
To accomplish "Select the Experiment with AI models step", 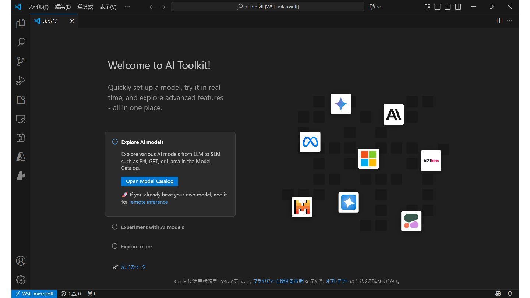I will point(152,227).
